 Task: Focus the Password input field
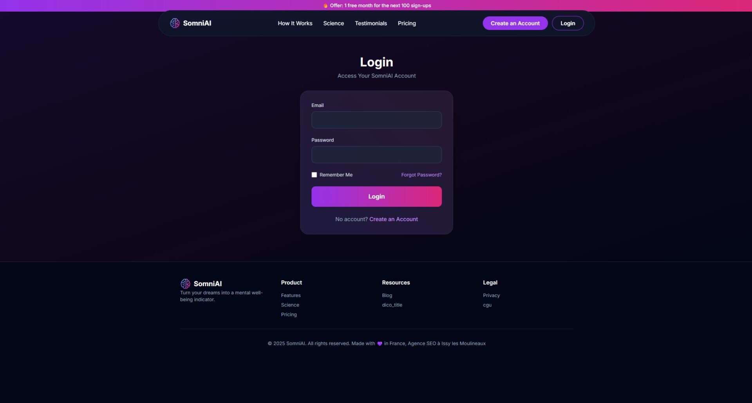tap(376, 155)
